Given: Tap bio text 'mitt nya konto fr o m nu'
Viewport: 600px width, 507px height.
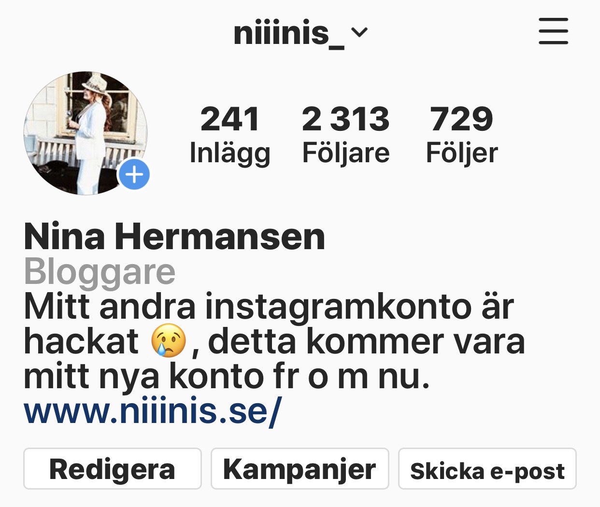Looking at the screenshot, I should tap(227, 376).
